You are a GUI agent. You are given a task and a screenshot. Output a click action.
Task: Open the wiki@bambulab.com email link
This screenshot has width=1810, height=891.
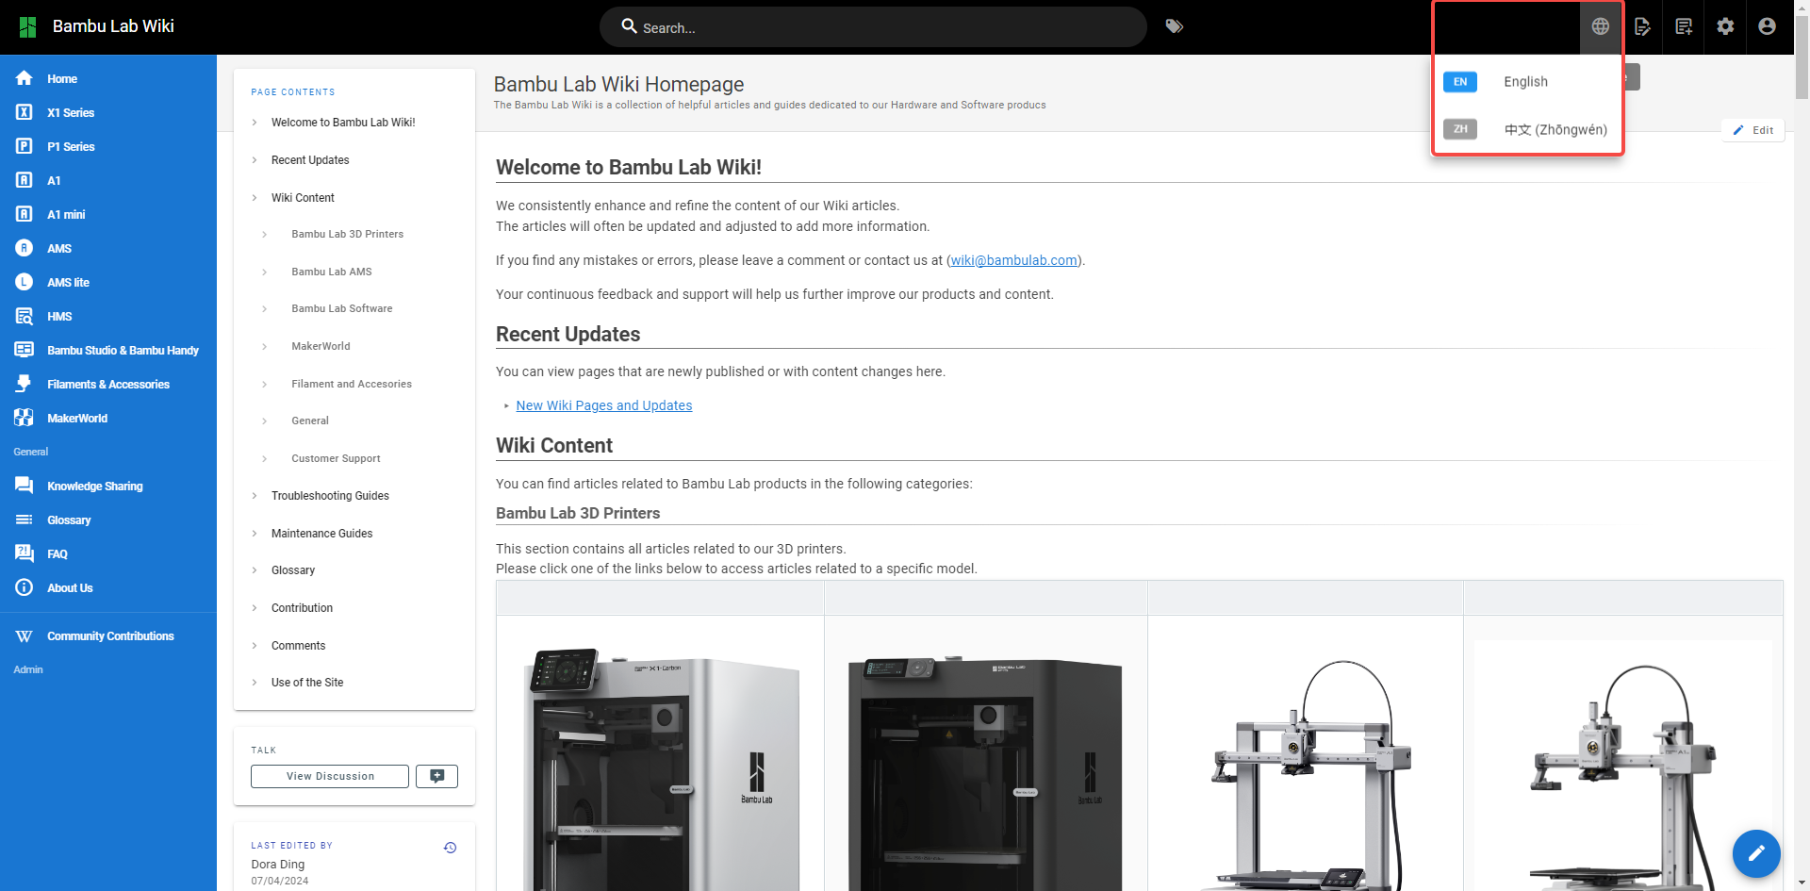pyautogui.click(x=1013, y=260)
